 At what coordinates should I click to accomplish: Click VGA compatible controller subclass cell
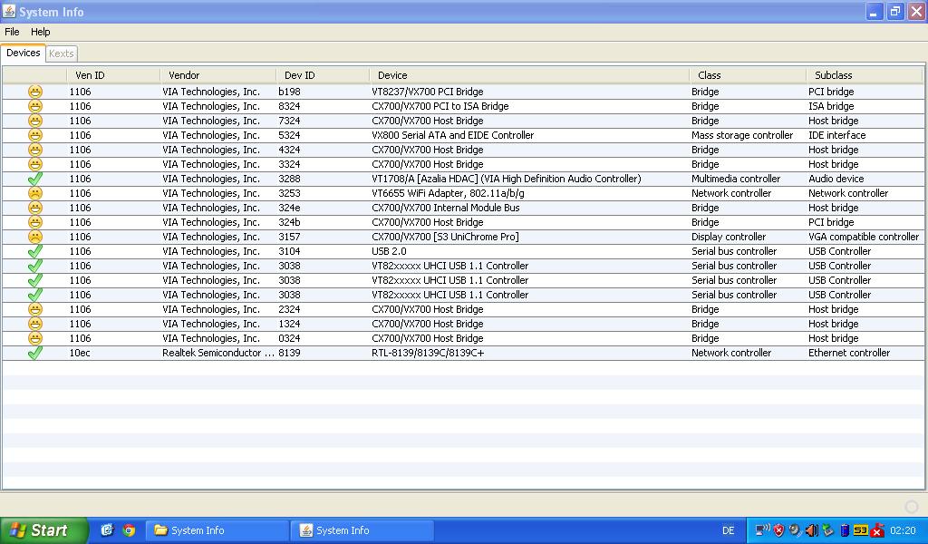864,237
